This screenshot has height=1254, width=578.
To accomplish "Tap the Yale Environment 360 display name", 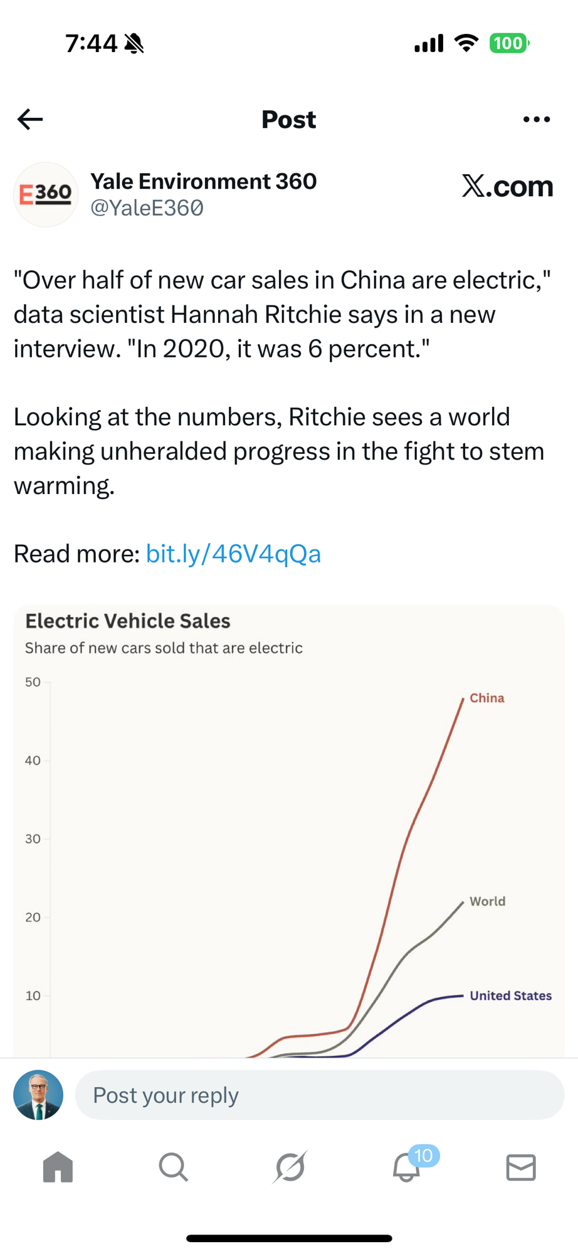I will 204,181.
